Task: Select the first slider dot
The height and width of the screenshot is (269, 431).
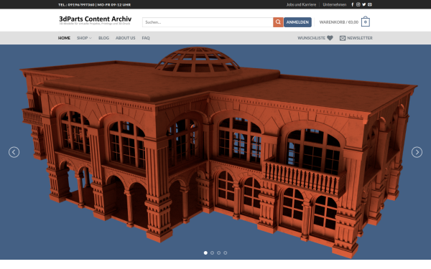Action: [205, 253]
